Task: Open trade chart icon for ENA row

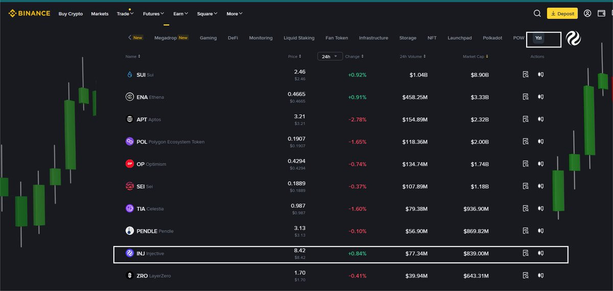Action: click(x=540, y=96)
